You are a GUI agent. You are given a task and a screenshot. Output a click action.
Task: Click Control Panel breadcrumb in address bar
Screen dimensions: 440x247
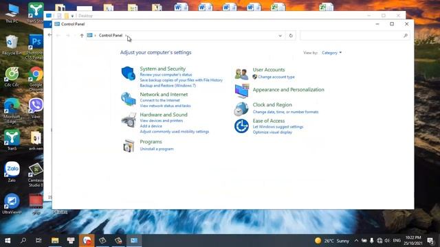pyautogui.click(x=111, y=35)
